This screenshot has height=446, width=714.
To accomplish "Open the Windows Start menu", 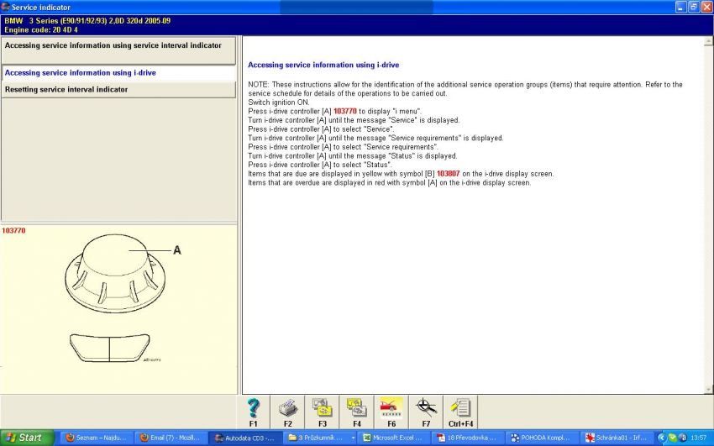I will tap(27, 438).
